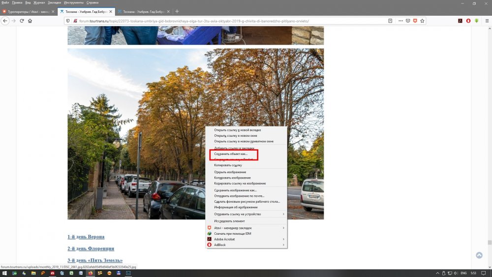Click the address bar URL field
This screenshot has height=277, width=492.
click(x=221, y=21)
